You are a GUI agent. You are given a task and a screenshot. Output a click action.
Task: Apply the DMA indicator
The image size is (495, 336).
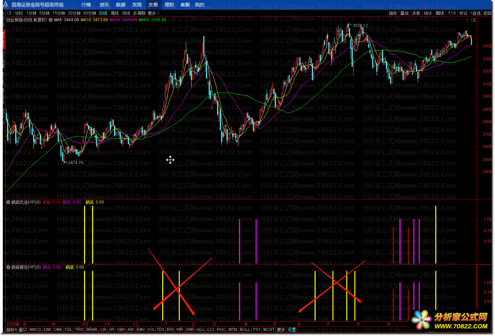tap(58, 330)
